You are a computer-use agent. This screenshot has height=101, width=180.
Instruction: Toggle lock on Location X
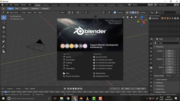coord(175,51)
